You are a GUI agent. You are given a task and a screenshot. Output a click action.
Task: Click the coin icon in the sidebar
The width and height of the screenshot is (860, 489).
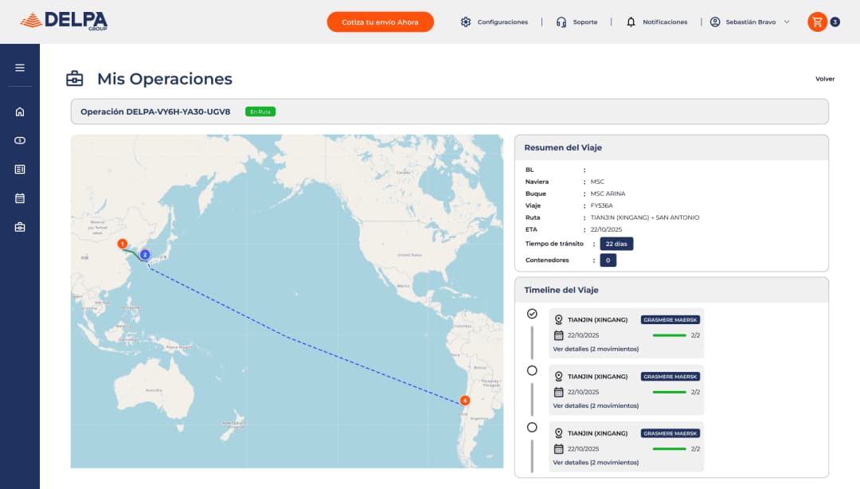click(x=19, y=140)
